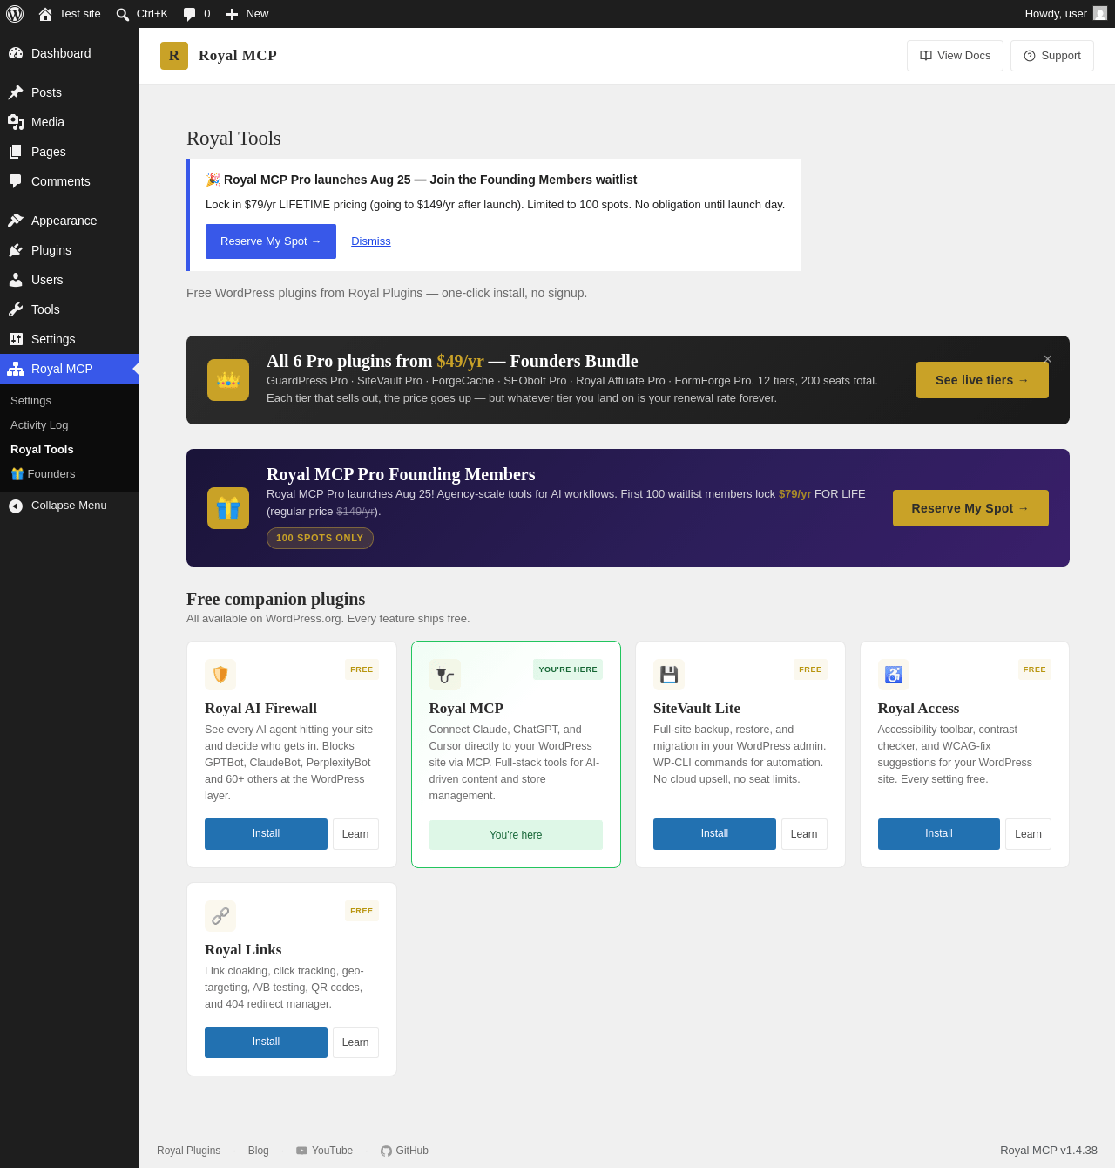This screenshot has width=1115, height=1168.
Task: Click the Tools wrench icon
Action: coord(16,309)
